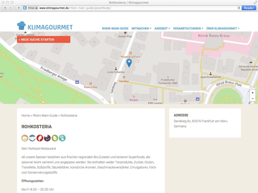Click the Öffnungszeiten heading
The height and width of the screenshot is (193, 258).
(x=33, y=181)
